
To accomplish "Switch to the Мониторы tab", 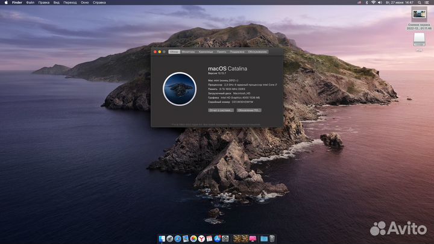I will tap(188, 52).
